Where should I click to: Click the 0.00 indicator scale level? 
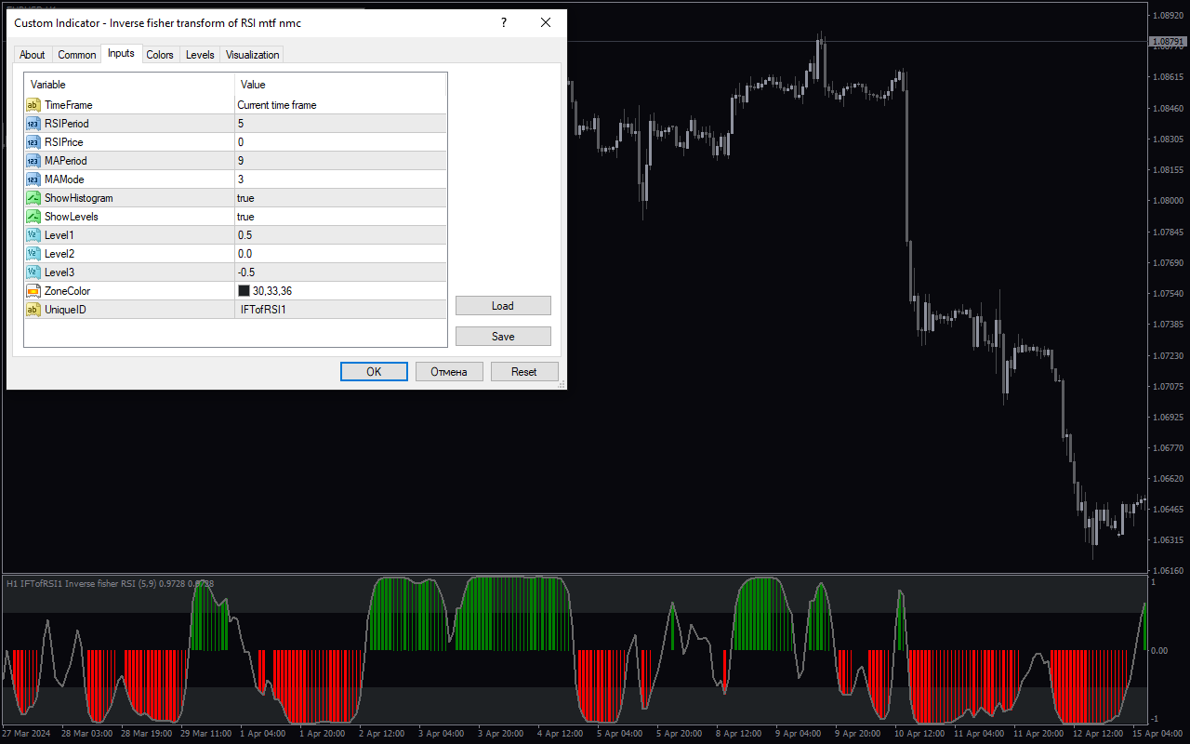(x=1160, y=651)
